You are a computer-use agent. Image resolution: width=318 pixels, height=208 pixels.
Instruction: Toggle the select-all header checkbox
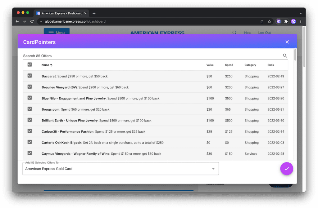pos(30,64)
